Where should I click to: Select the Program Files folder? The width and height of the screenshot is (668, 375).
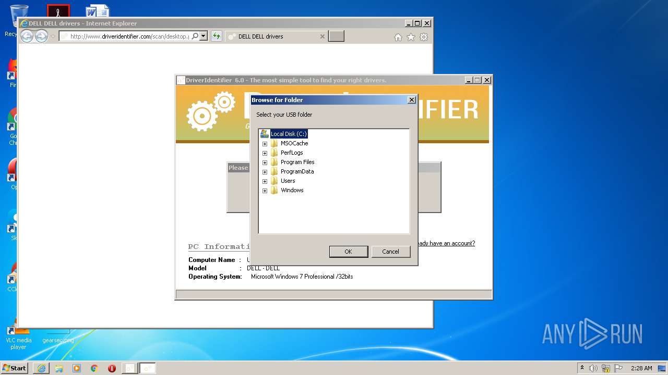point(297,162)
